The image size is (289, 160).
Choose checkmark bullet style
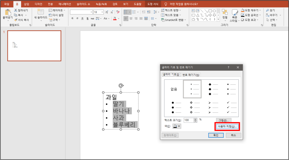click(x=231, y=107)
